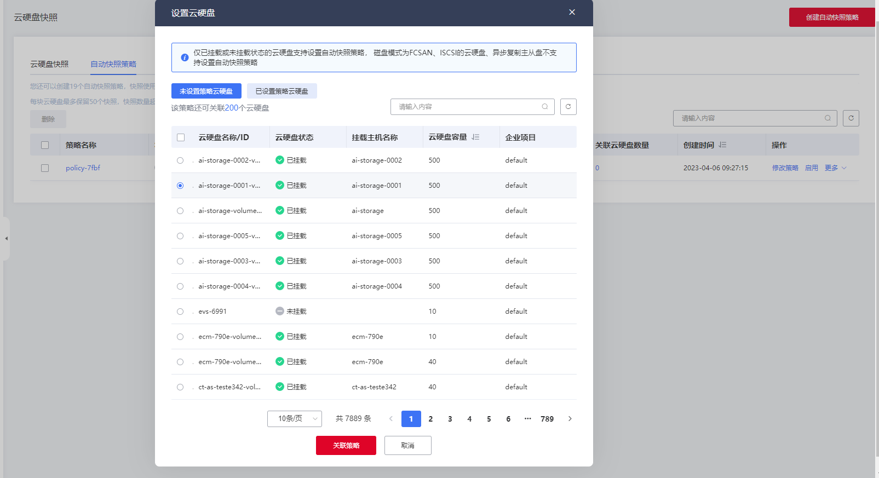Select radio for ct-as-teste342 disk
The height and width of the screenshot is (478, 879).
[x=180, y=387]
